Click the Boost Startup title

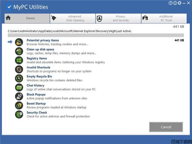tap(36, 103)
